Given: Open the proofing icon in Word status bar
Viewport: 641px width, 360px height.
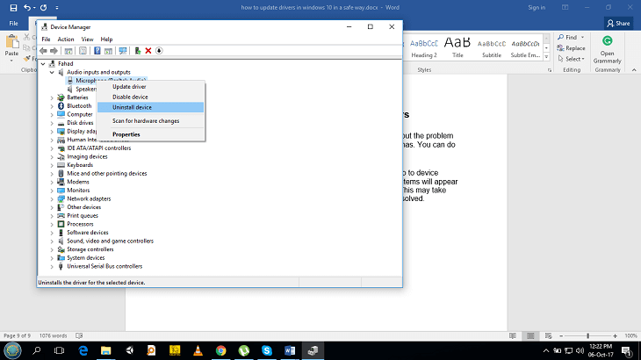Looking at the screenshot, I should pos(79,335).
